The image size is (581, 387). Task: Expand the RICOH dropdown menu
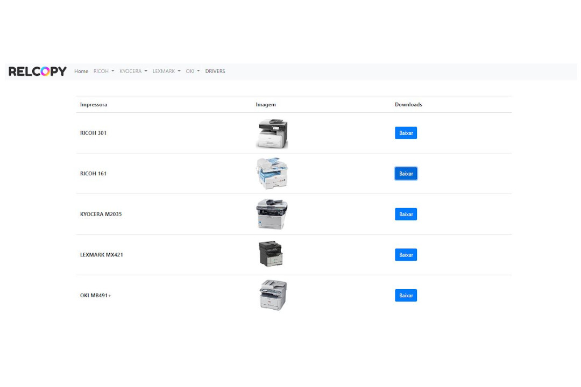point(104,71)
